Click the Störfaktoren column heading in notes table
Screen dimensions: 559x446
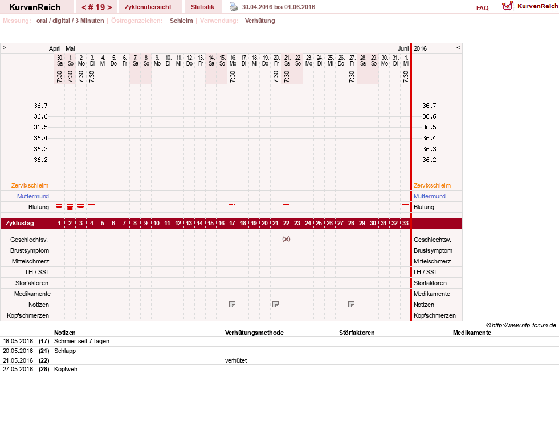[x=357, y=333]
